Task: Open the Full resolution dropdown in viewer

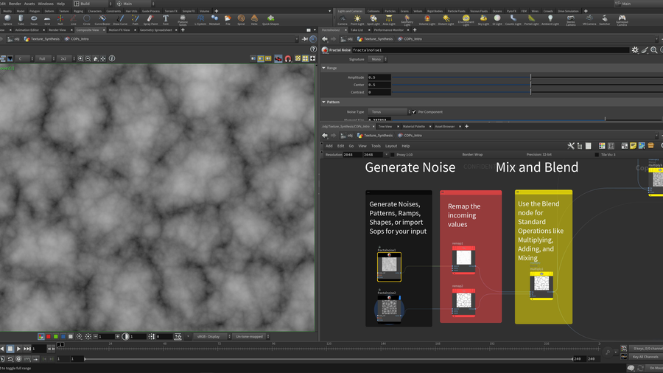Action: (x=45, y=59)
